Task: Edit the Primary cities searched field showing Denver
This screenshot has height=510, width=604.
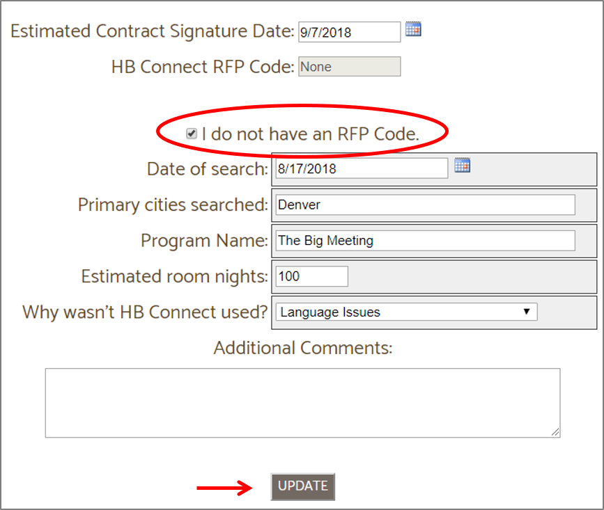Action: 426,205
